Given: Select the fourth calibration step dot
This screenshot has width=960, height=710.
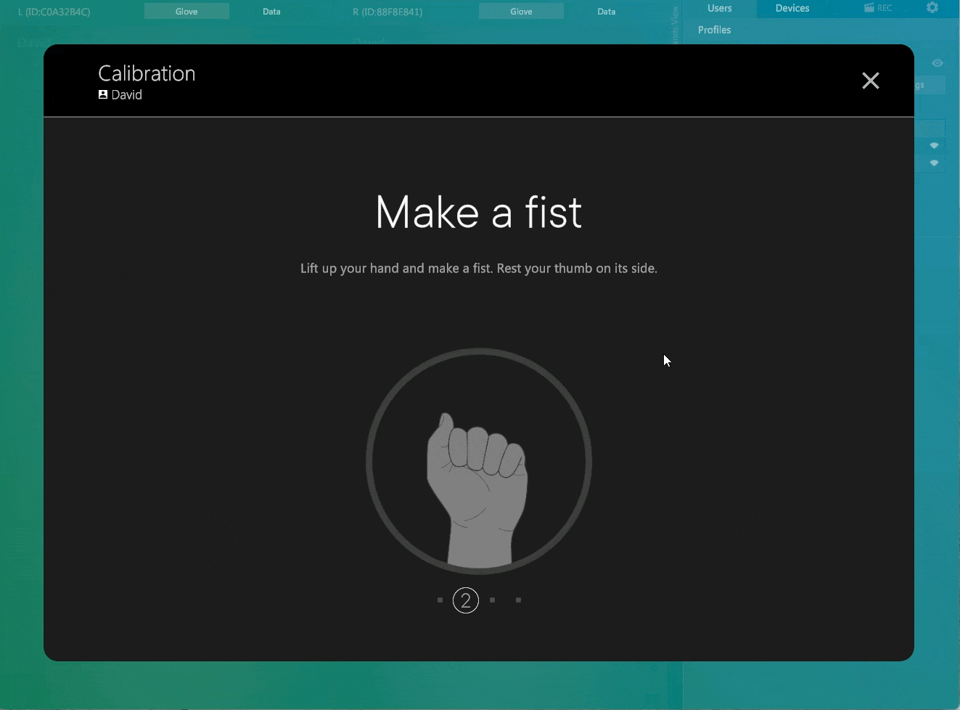Looking at the screenshot, I should point(518,600).
